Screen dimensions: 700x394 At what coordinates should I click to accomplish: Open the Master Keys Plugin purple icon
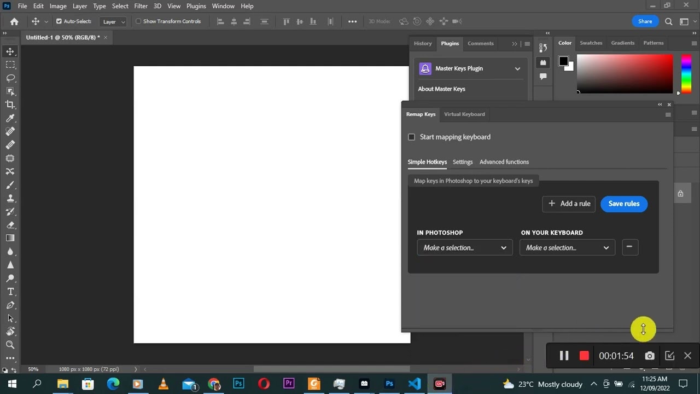pyautogui.click(x=425, y=68)
